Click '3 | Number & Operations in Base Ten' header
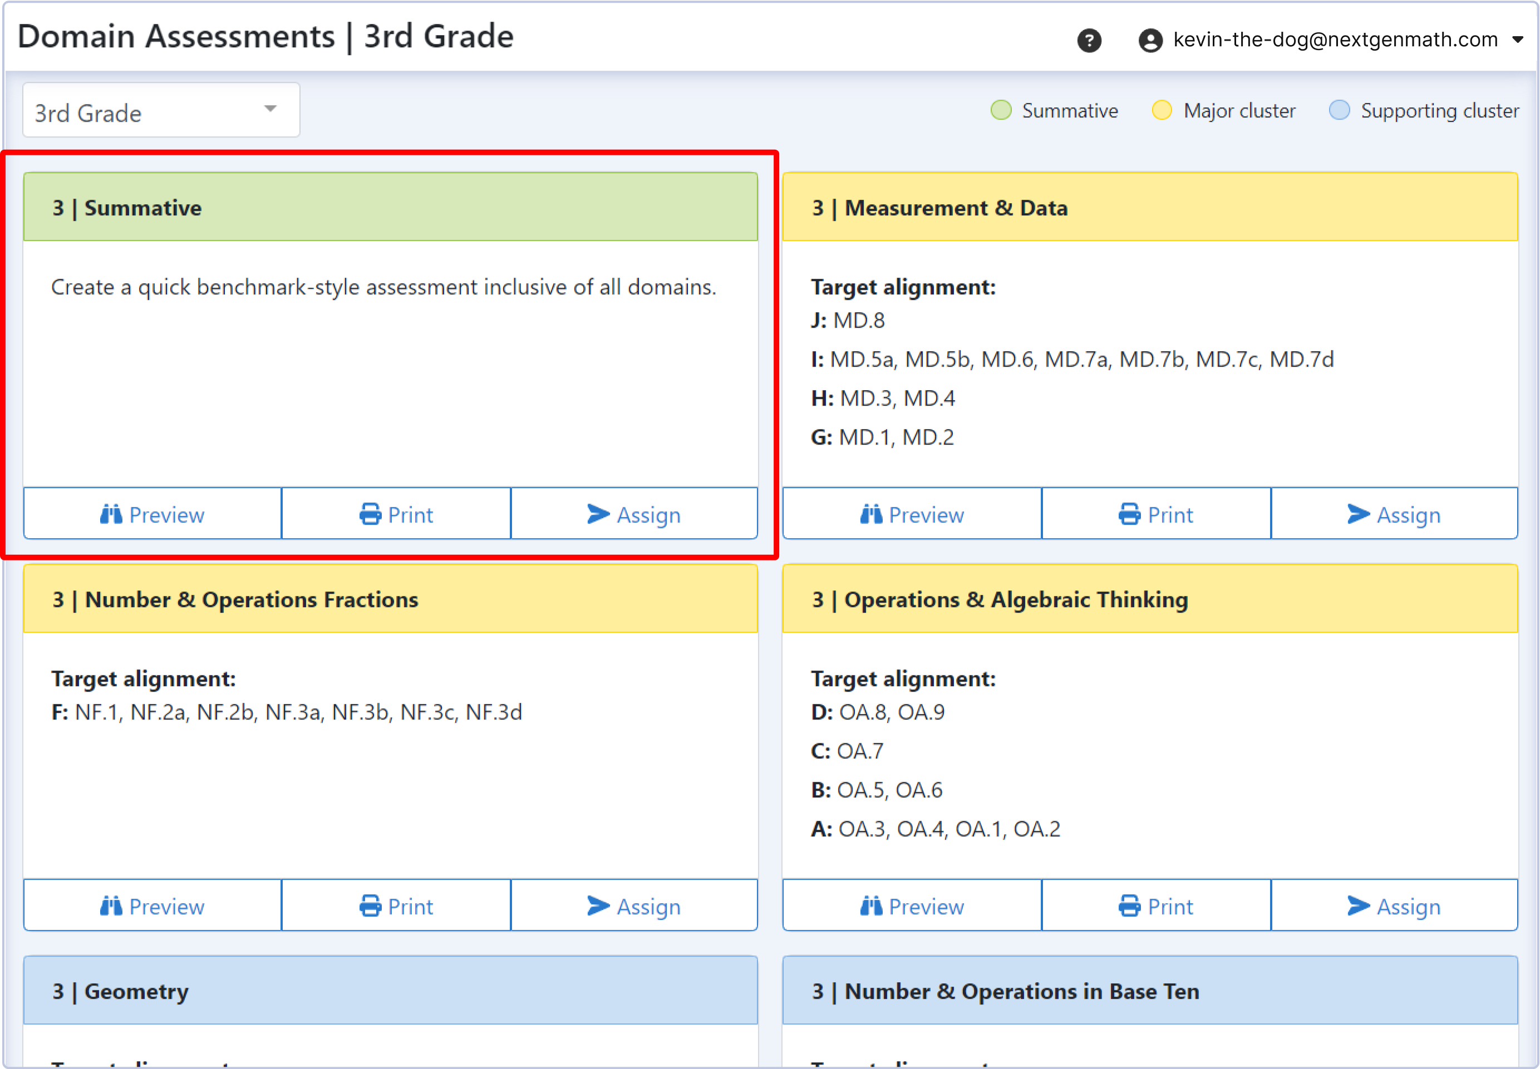 point(1150,991)
